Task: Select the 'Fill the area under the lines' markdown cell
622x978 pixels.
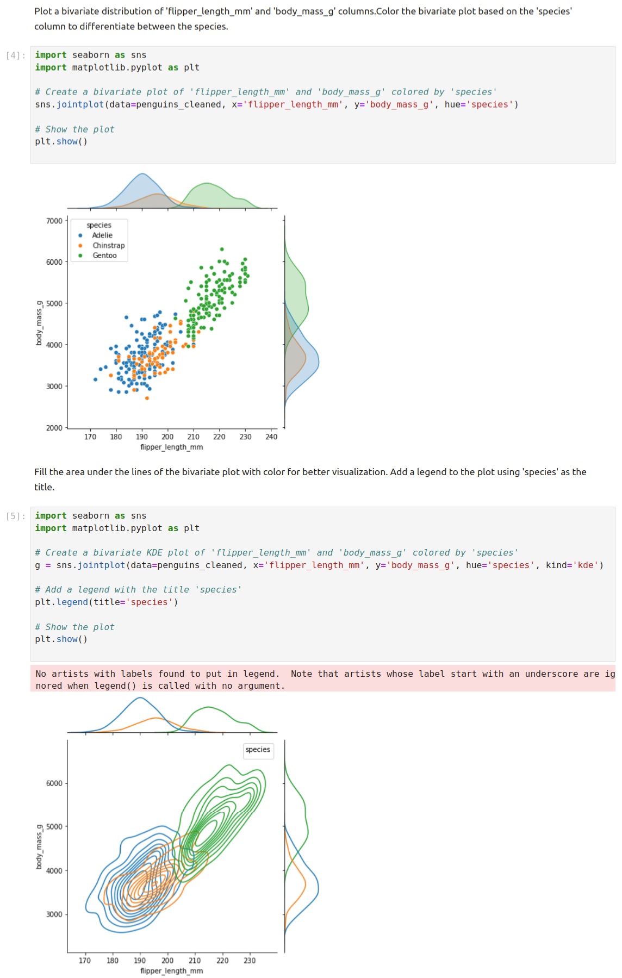Action: click(x=310, y=479)
